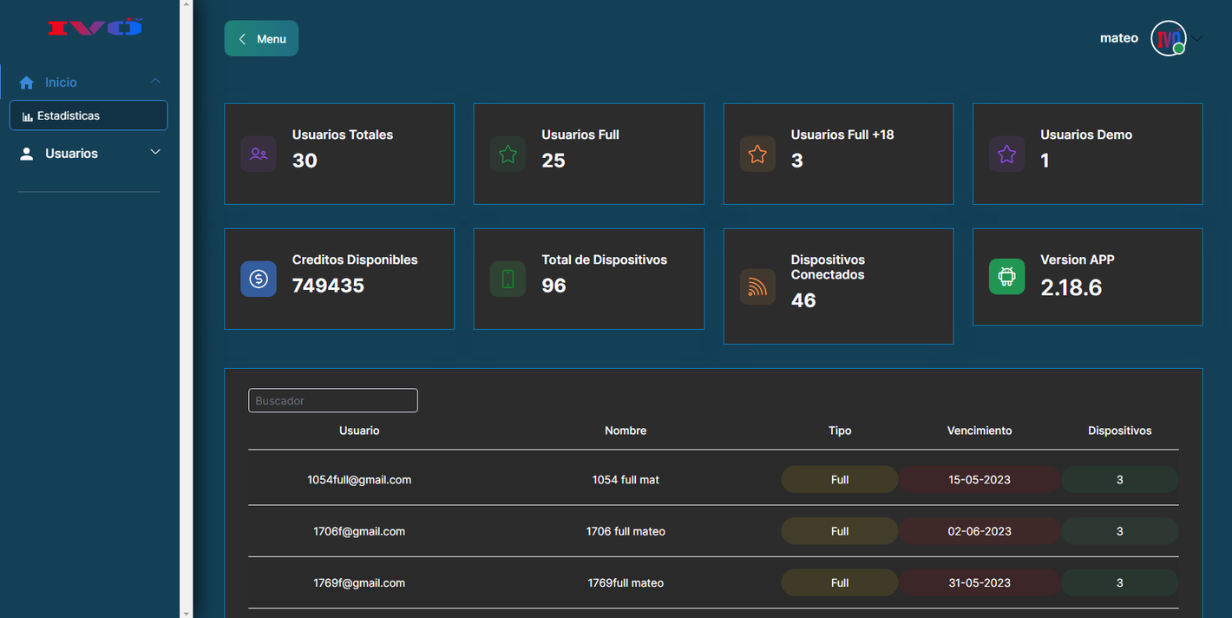The height and width of the screenshot is (618, 1232).
Task: Click the IVO logo in the sidebar
Action: point(95,29)
